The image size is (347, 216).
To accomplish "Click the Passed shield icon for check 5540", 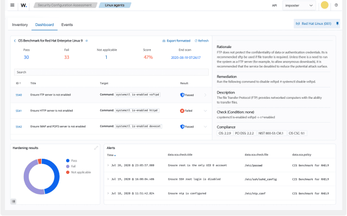I will tap(182, 95).
